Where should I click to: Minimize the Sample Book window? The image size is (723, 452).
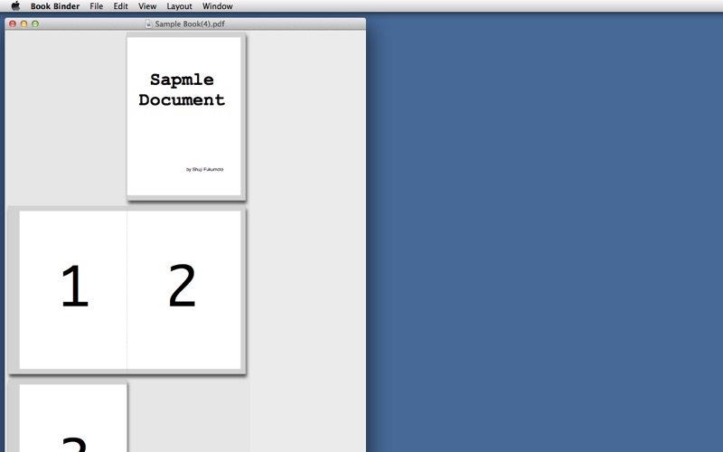pos(24,24)
